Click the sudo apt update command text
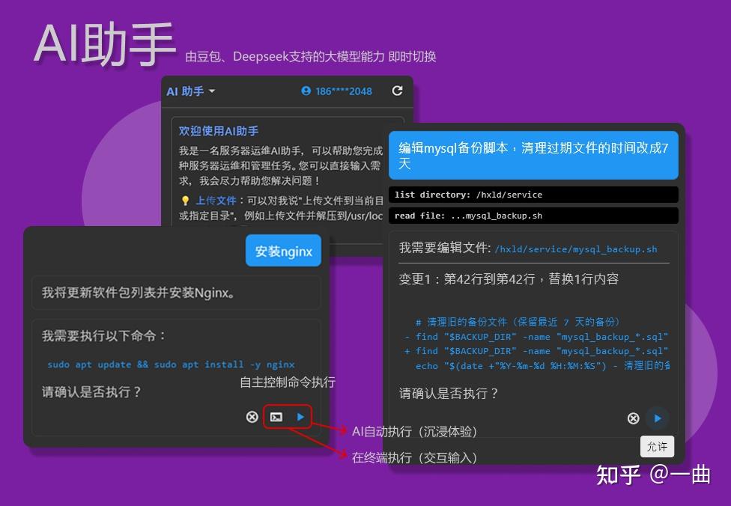Image resolution: width=731 pixels, height=506 pixels. 171,365
